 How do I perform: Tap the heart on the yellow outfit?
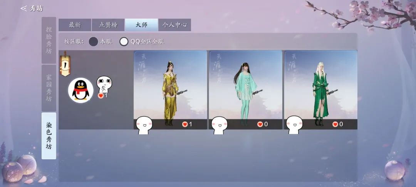[x=185, y=124]
